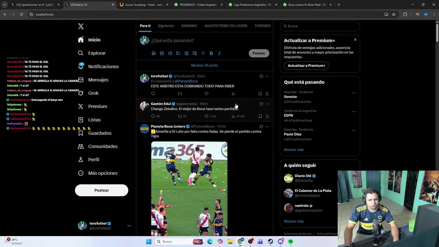Screen dimensions: 439x247
Task: Open Guardados bookmarks in the sidebar
Action: pos(95,133)
